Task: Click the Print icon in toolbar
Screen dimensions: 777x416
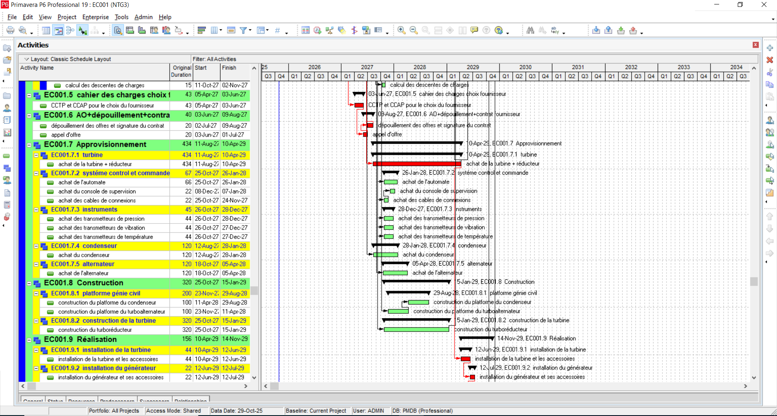Action: point(11,30)
